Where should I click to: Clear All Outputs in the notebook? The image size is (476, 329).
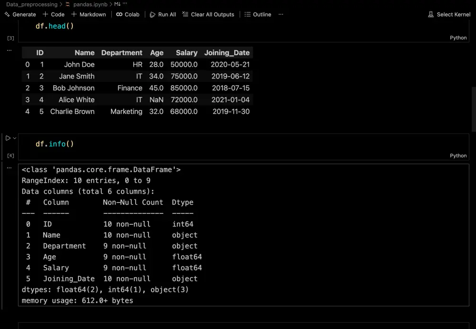208,14
